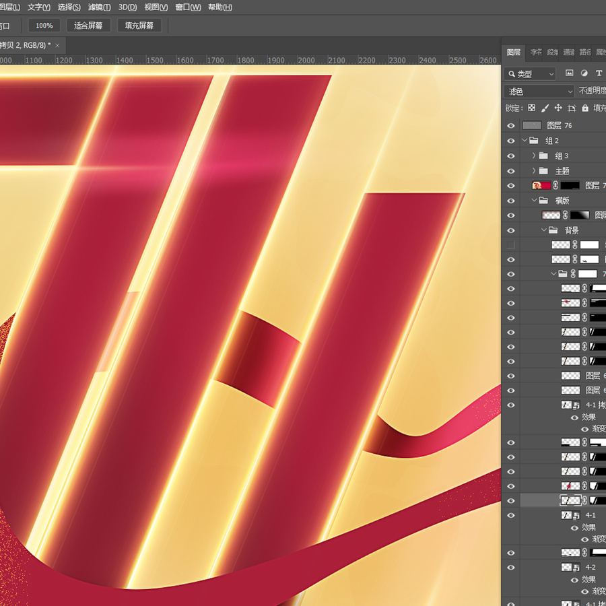606x606 pixels.
Task: Toggle 效果 visibility under 4-2 layer
Action: click(575, 580)
